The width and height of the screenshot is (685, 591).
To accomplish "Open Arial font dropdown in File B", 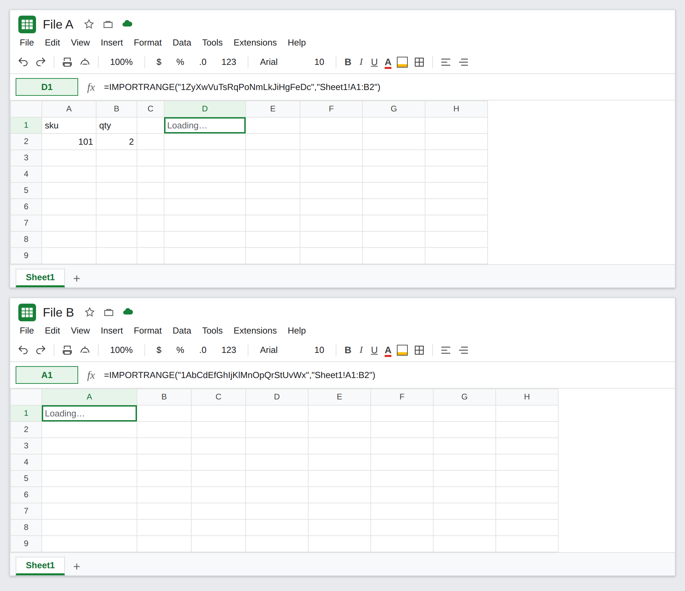I will tap(269, 350).
